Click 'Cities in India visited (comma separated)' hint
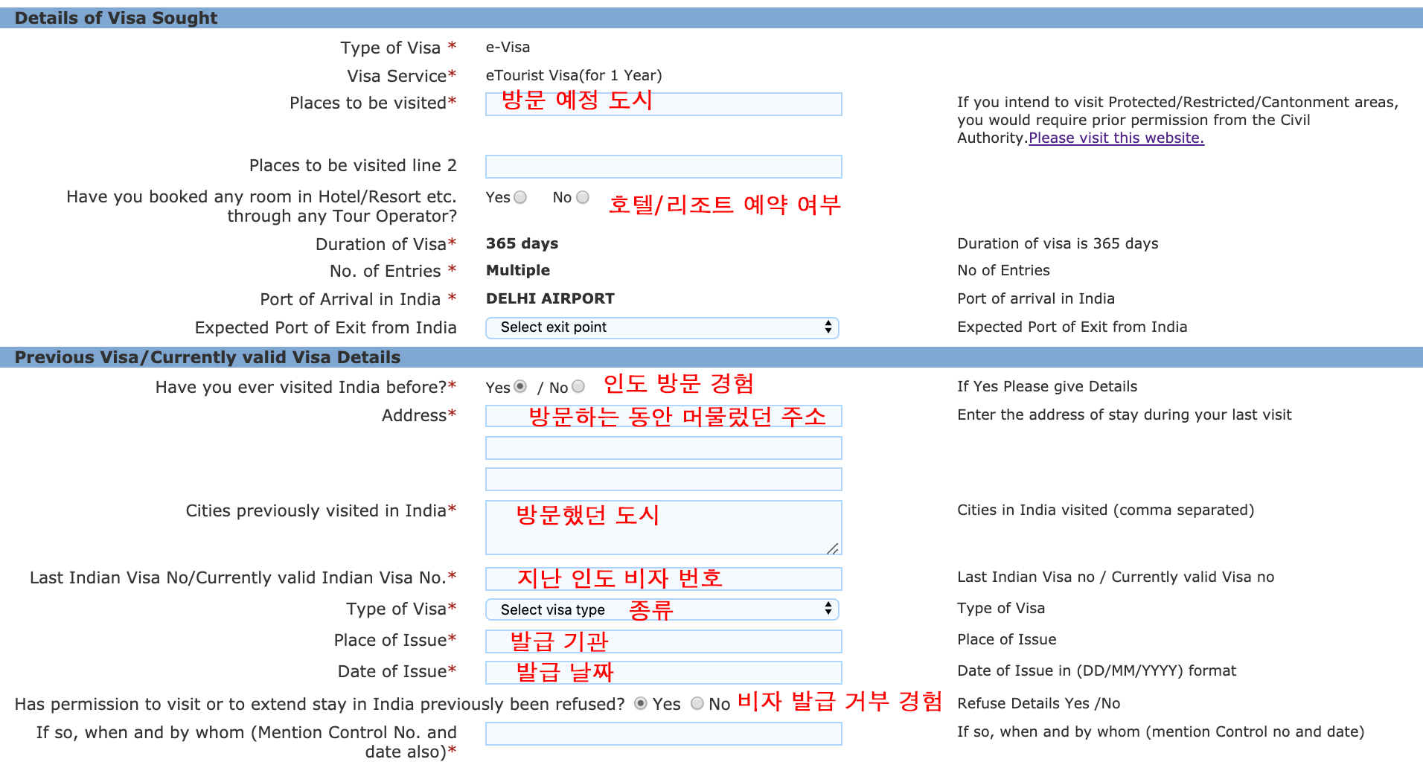 pyautogui.click(x=1106, y=510)
